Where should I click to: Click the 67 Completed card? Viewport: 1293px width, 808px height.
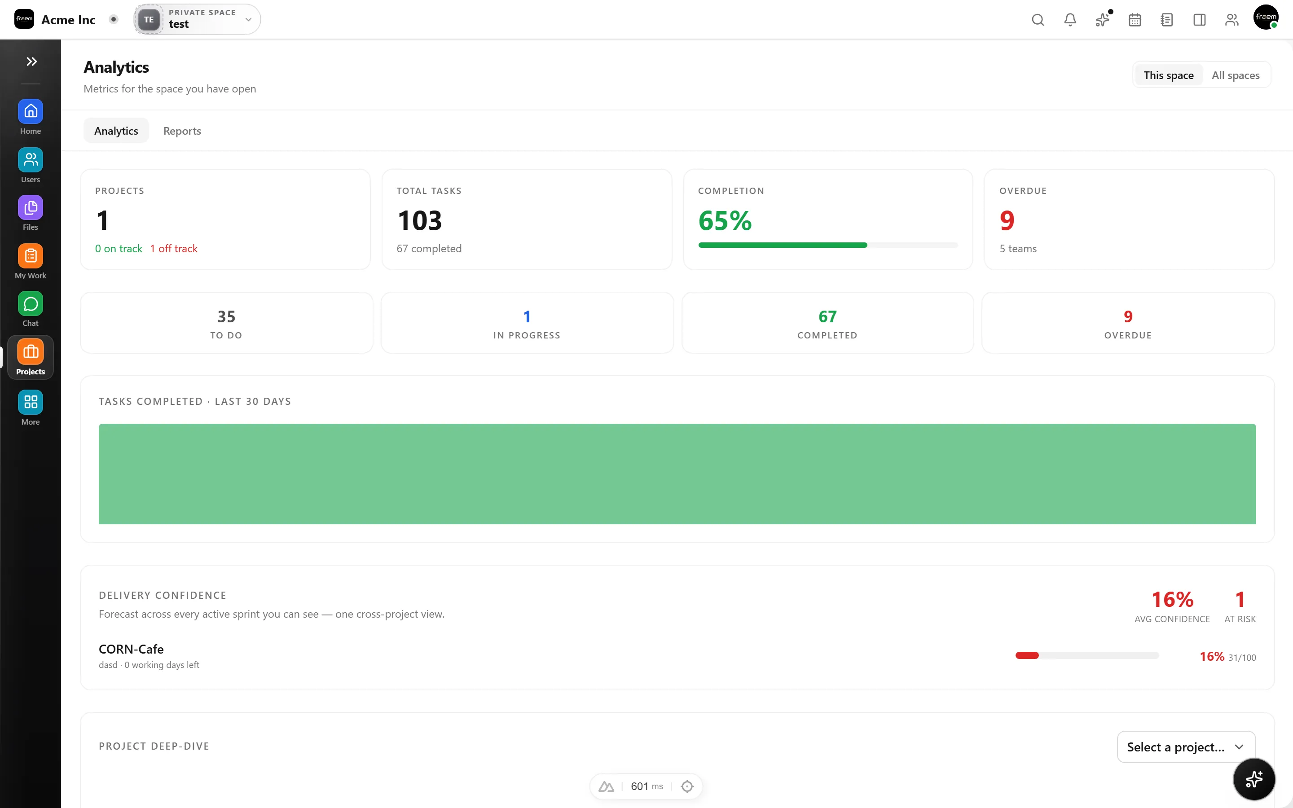click(x=827, y=323)
